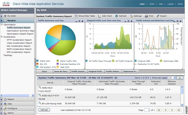188x115 pixels.
Task: Open HTTP Acceleration Report
Action: tap(19, 40)
